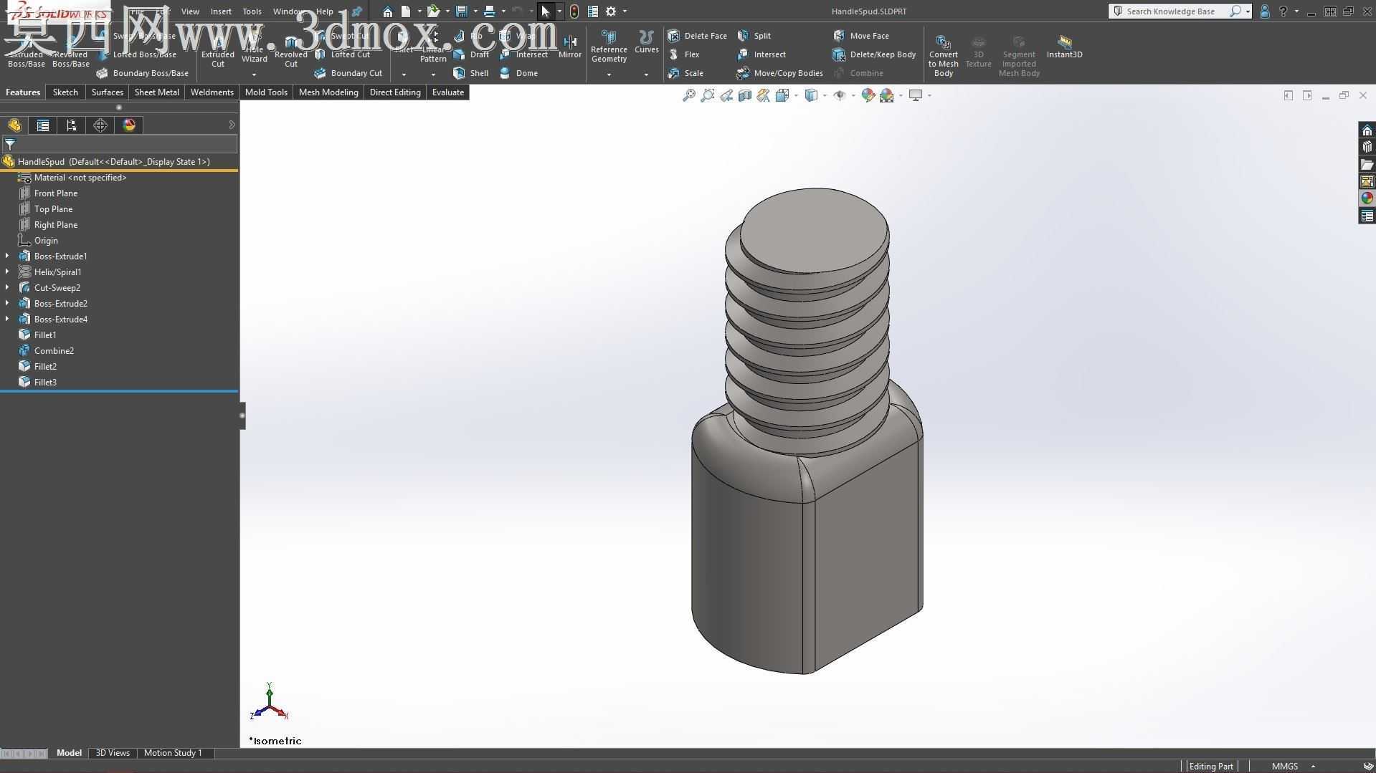
Task: Expand the Boss-Extrude2 feature
Action: [7, 303]
